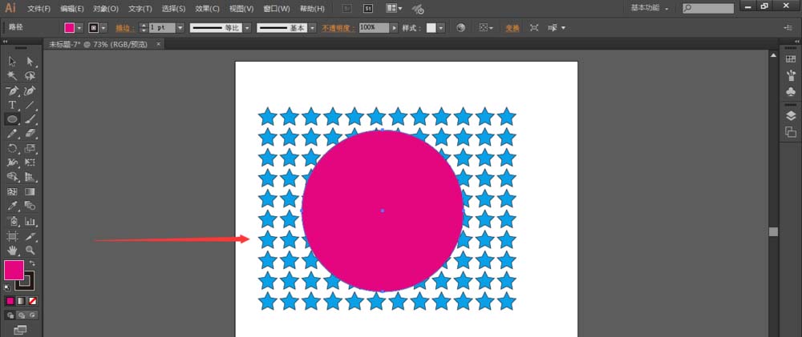The width and height of the screenshot is (802, 337).
Task: Select the Pencil tool
Action: point(13,134)
